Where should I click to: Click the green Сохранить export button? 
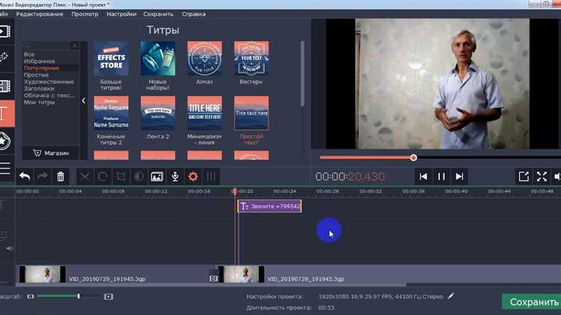click(532, 302)
